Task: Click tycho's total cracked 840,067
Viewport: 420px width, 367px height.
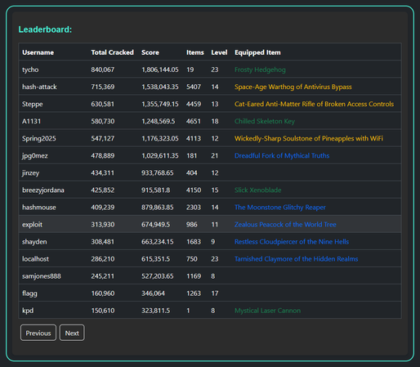Action: 103,69
